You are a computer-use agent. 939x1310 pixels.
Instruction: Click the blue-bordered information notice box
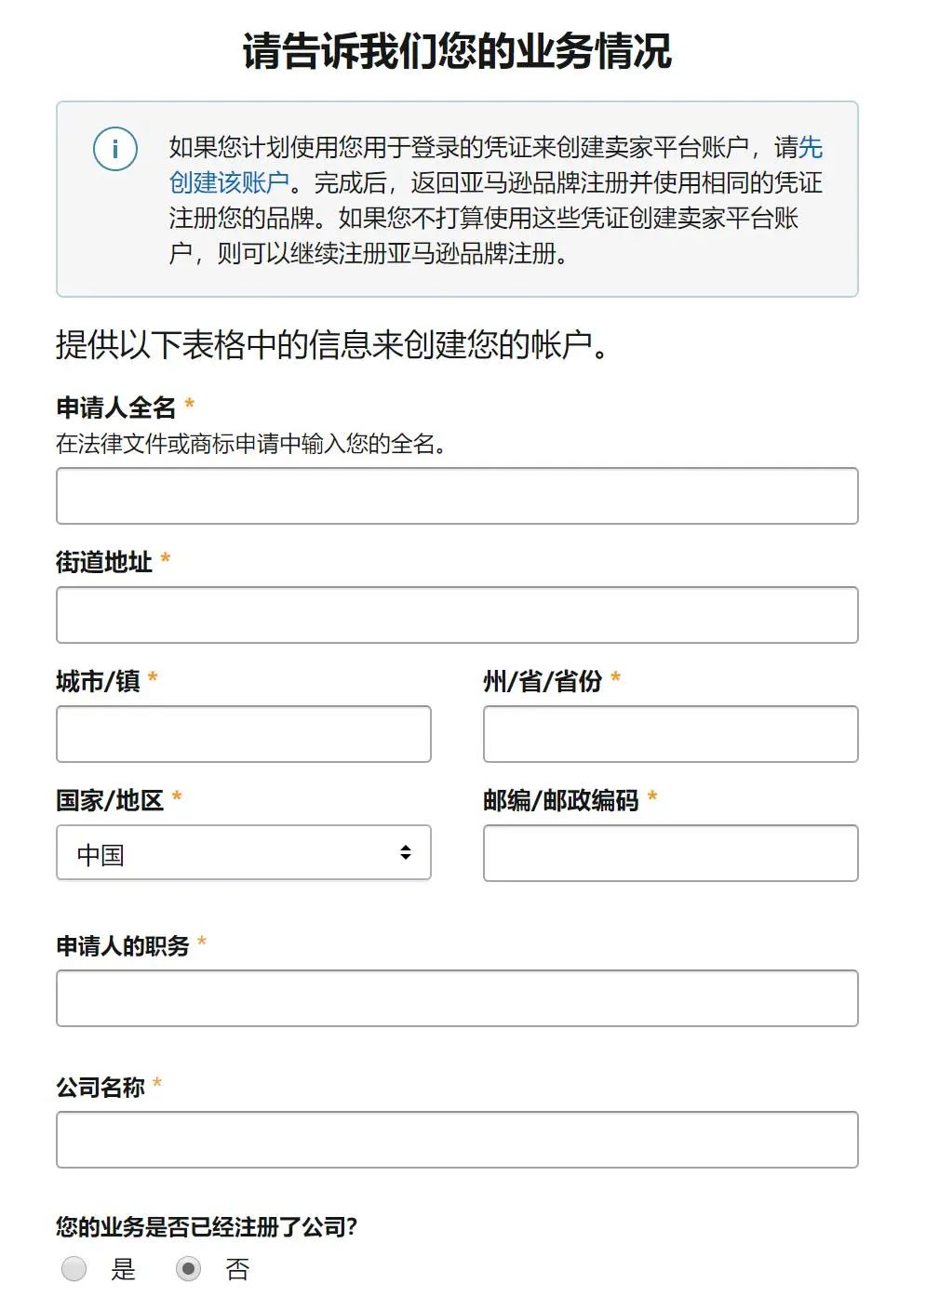click(458, 198)
